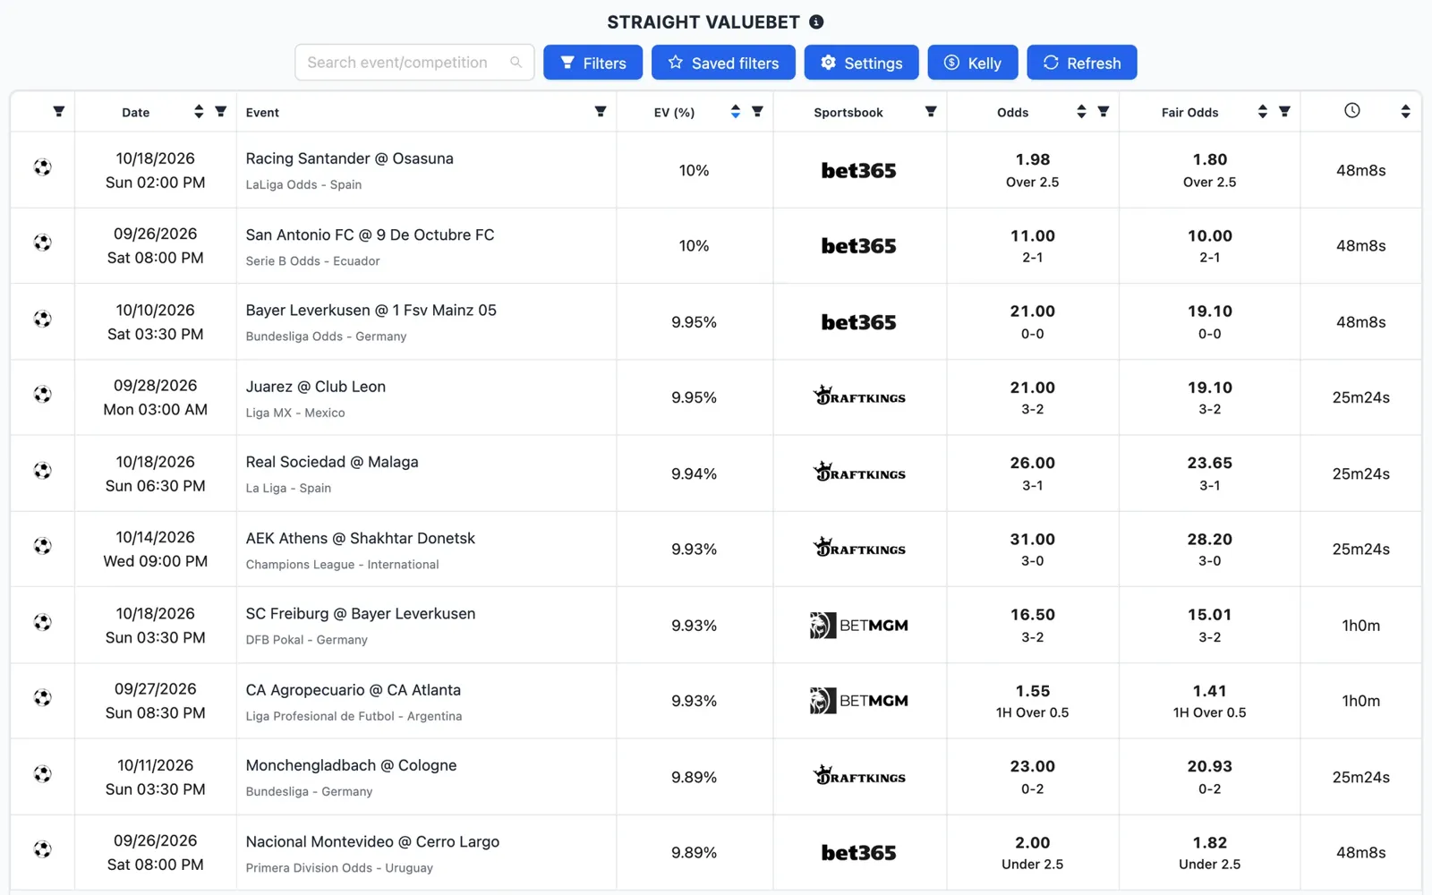Click the search magnifier icon
Viewport: 1432px width, 895px height.
point(516,63)
